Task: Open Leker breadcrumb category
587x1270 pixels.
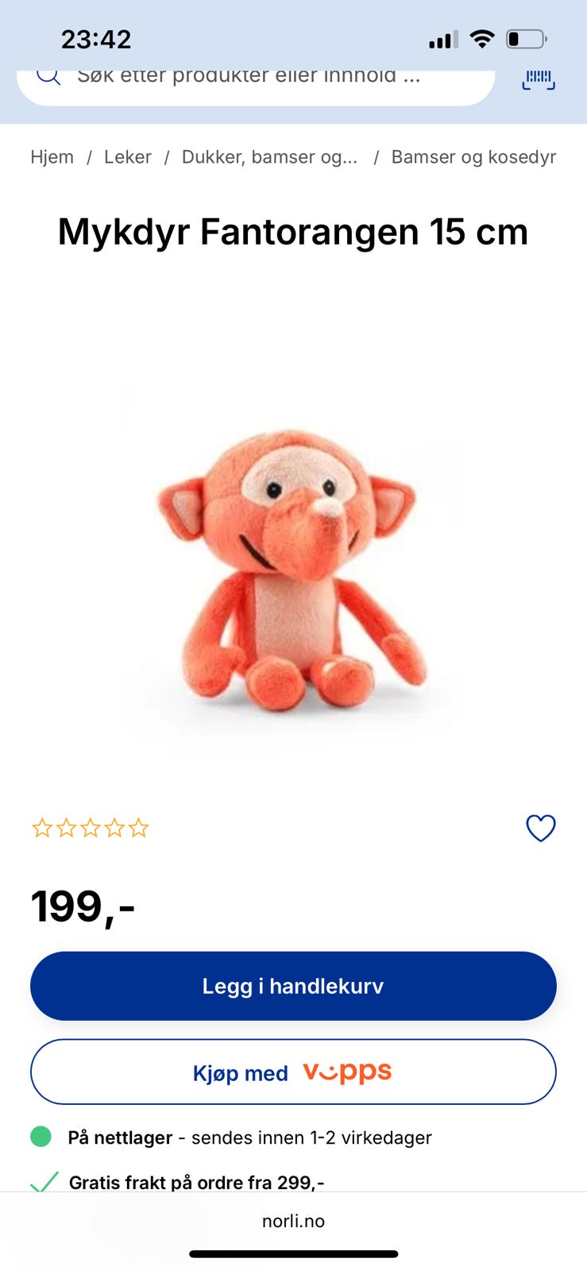Action: pos(128,157)
